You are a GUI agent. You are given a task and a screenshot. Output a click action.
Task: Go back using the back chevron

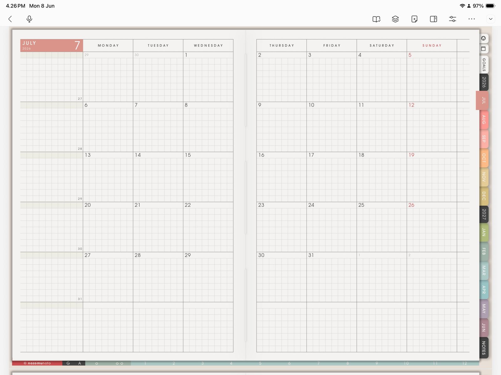click(10, 19)
